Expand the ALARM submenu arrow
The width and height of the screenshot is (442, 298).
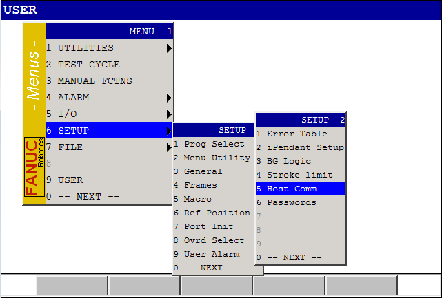pos(168,98)
